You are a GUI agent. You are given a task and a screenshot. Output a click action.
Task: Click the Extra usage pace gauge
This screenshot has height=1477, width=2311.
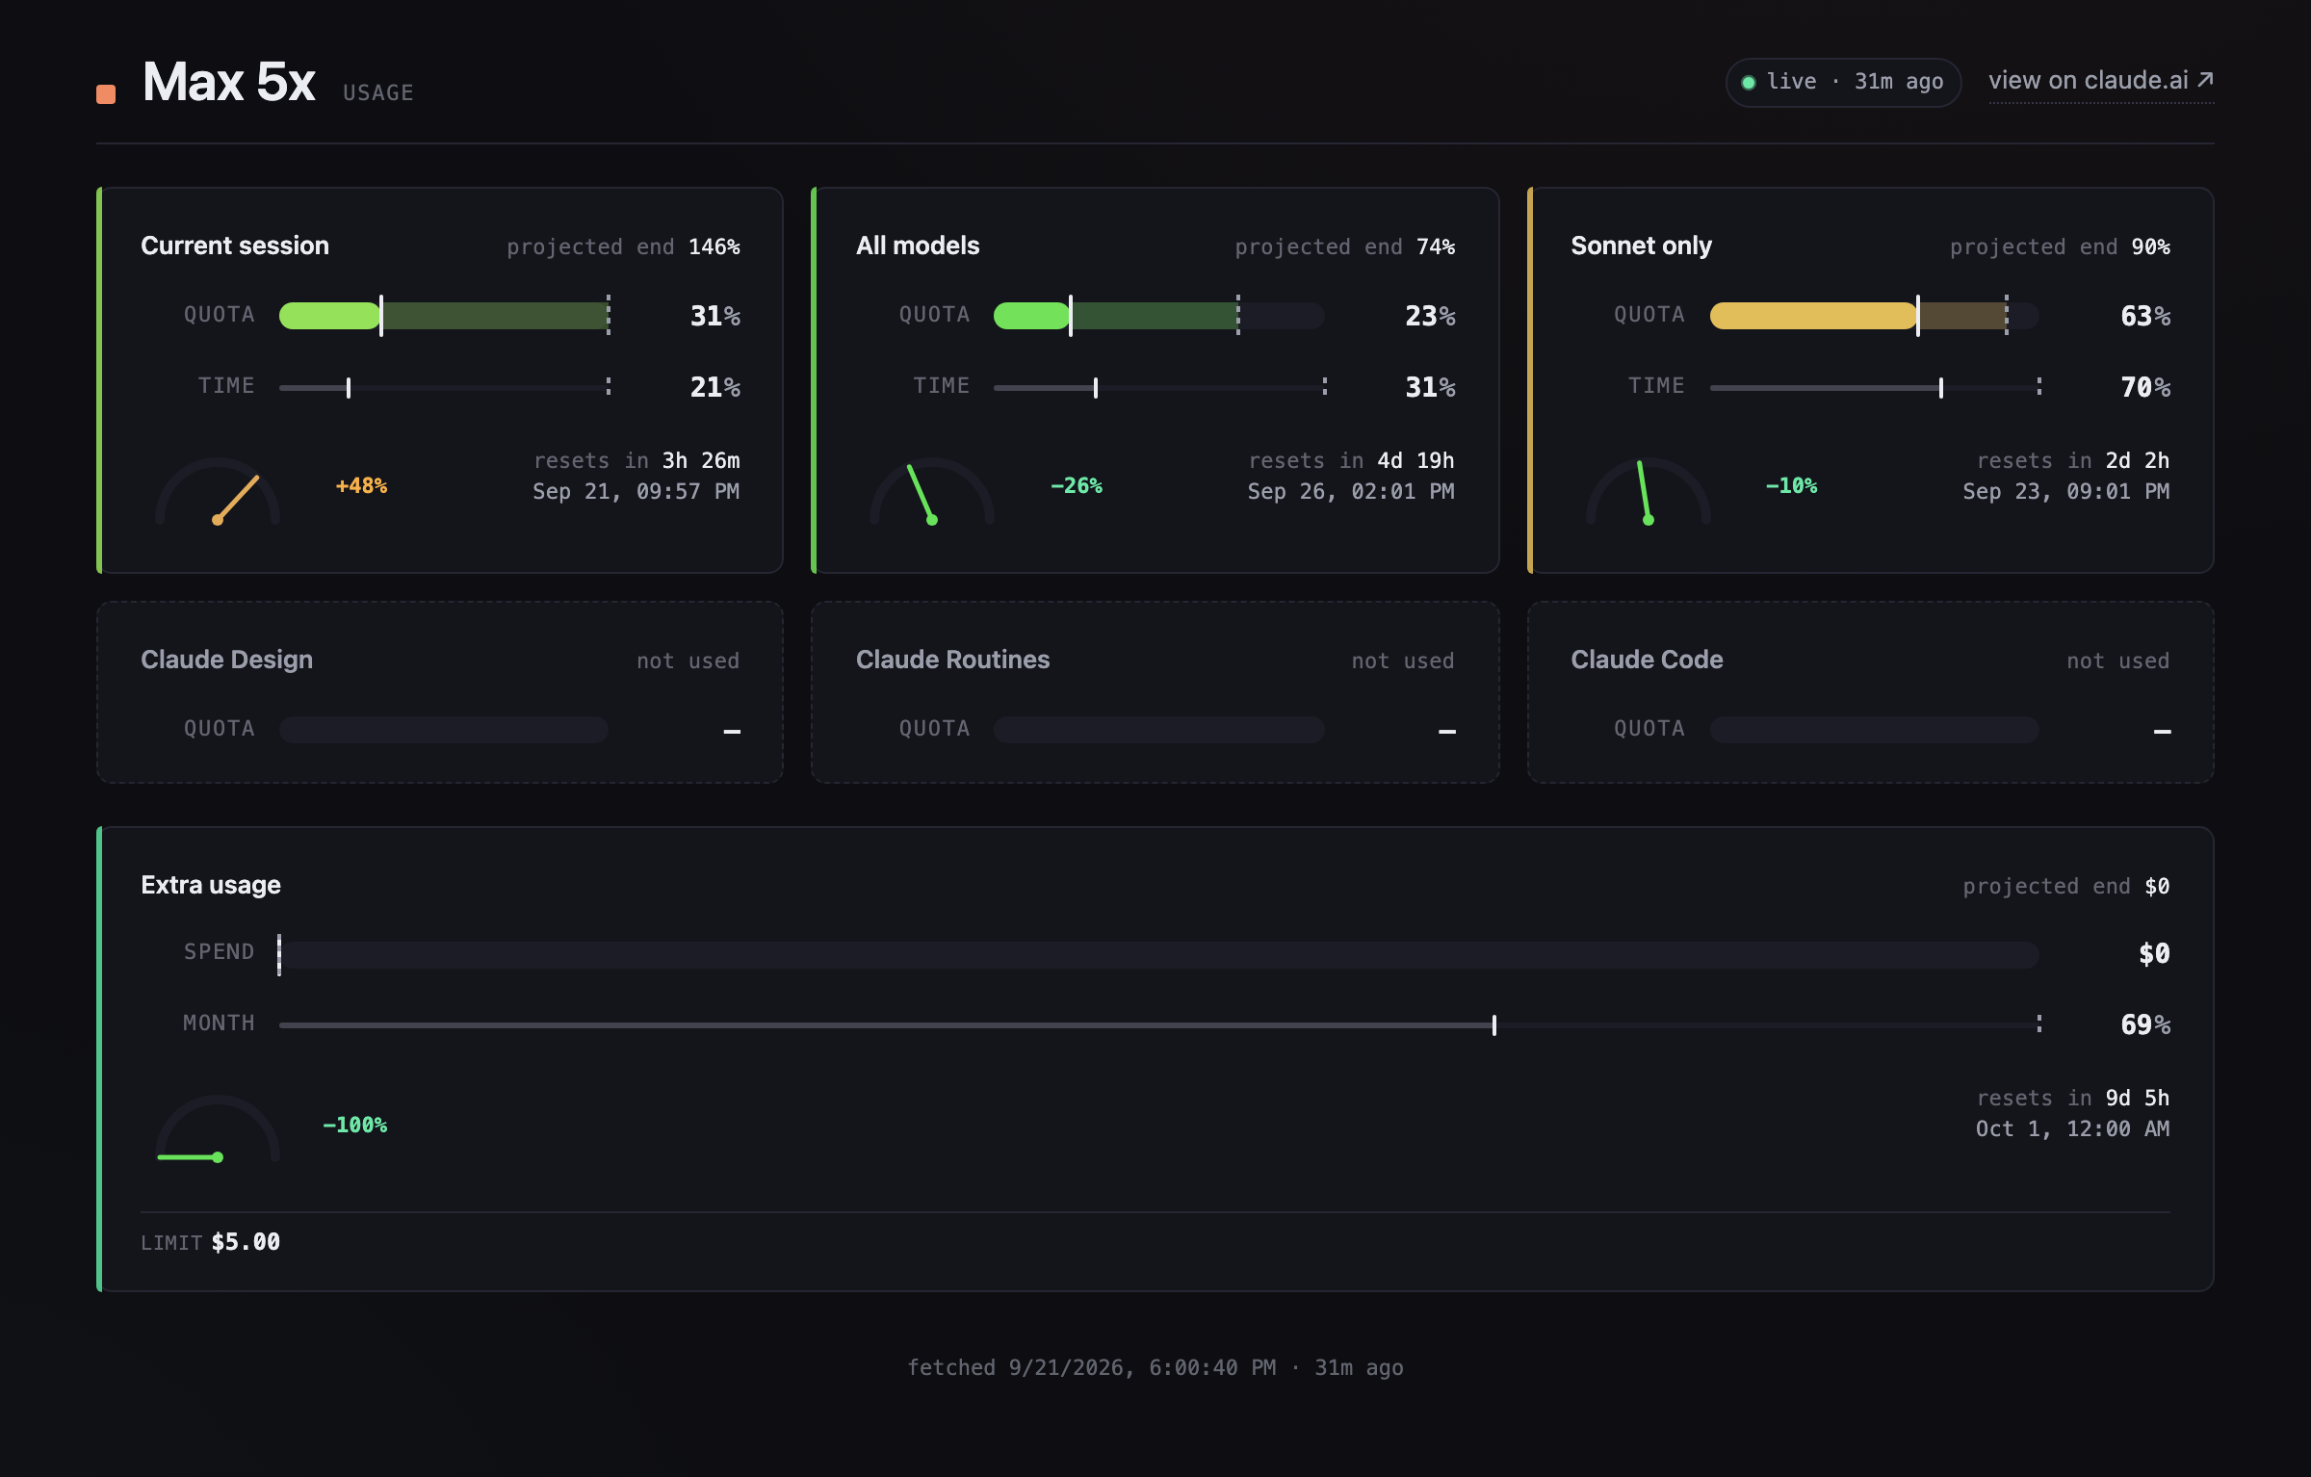coord(219,1127)
